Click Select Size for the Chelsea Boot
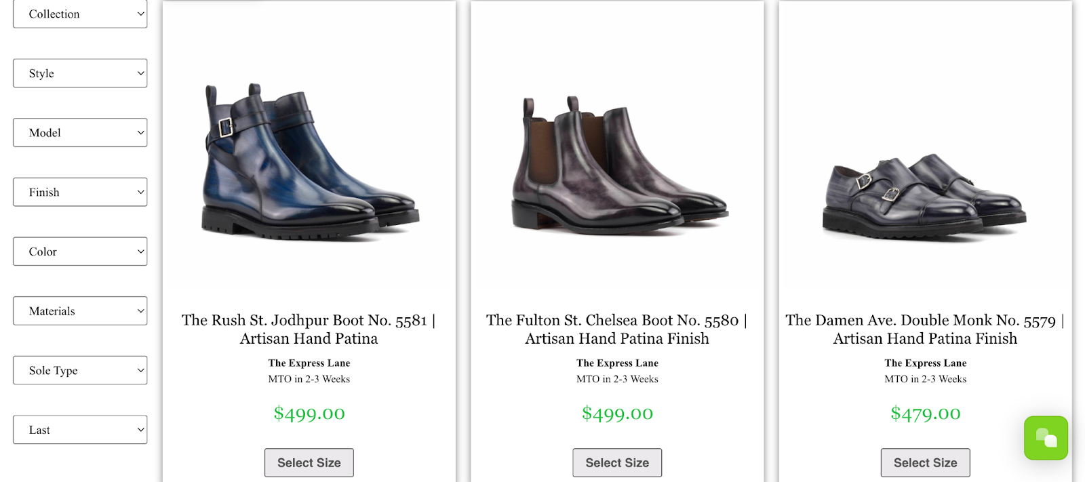Viewport: 1085px width, 482px height. point(616,462)
